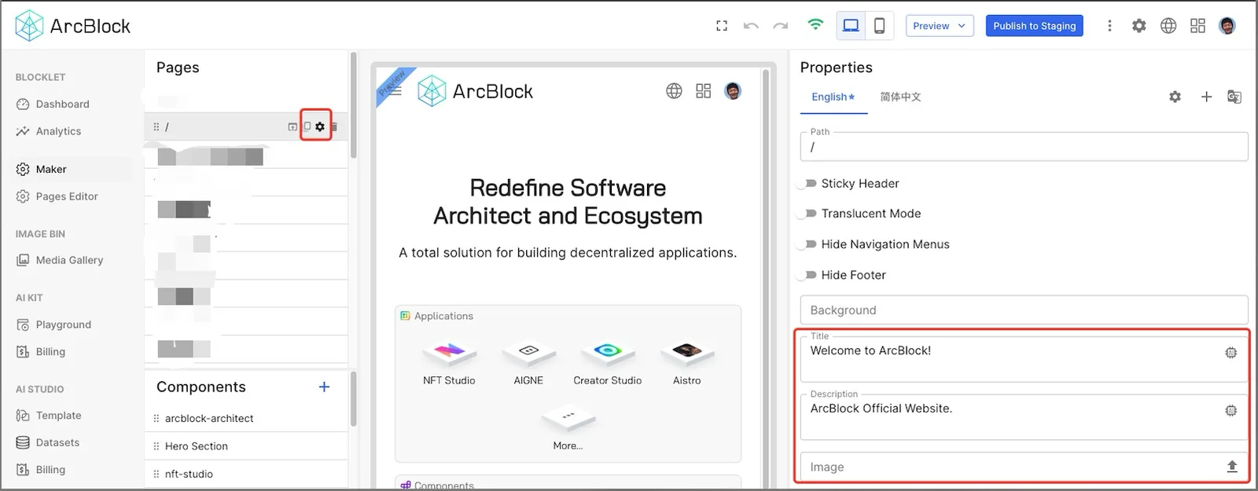Switch to the 简体中文 tab

[900, 97]
